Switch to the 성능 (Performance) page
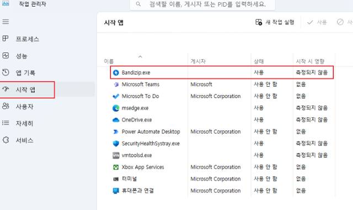The height and width of the screenshot is (210, 353). click(22, 56)
